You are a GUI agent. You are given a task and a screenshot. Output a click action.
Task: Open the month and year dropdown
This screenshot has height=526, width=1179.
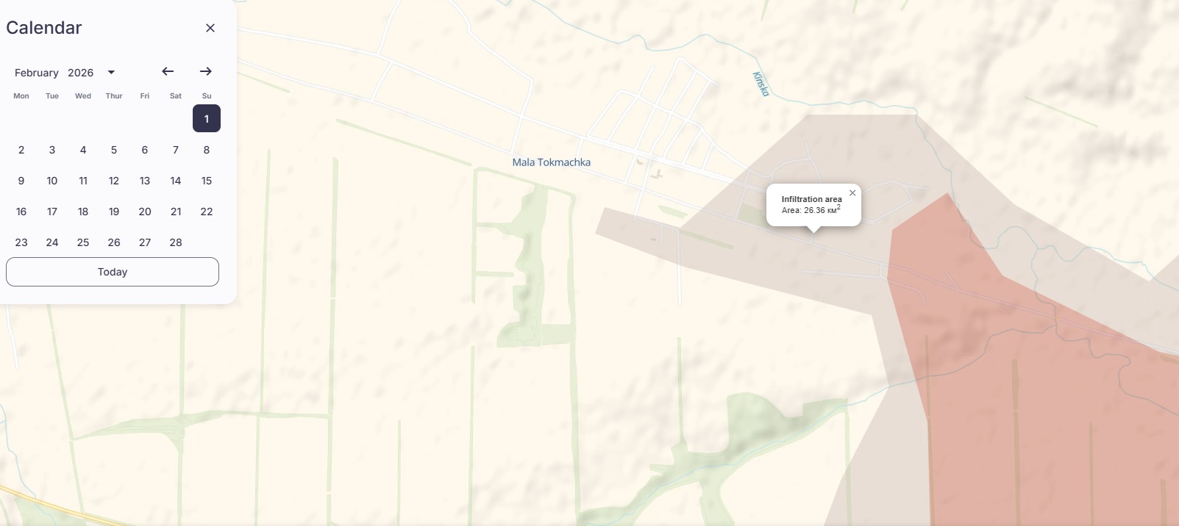coord(111,72)
